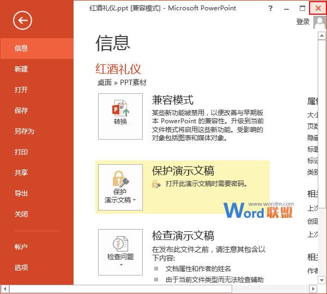Click the horizontal scrollbar thumb
This screenshot has height=294, width=327.
click(x=120, y=289)
